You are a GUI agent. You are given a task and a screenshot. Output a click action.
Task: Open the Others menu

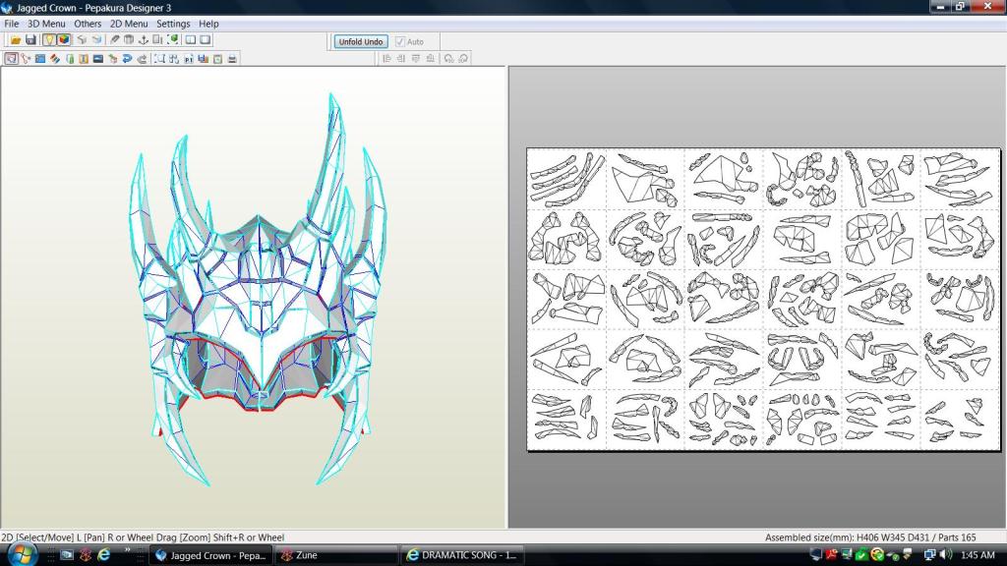coord(88,24)
